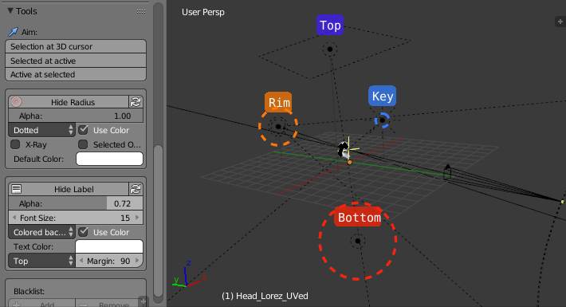566x307 pixels.
Task: Increase Font Size with right arrow
Action: (x=137, y=218)
